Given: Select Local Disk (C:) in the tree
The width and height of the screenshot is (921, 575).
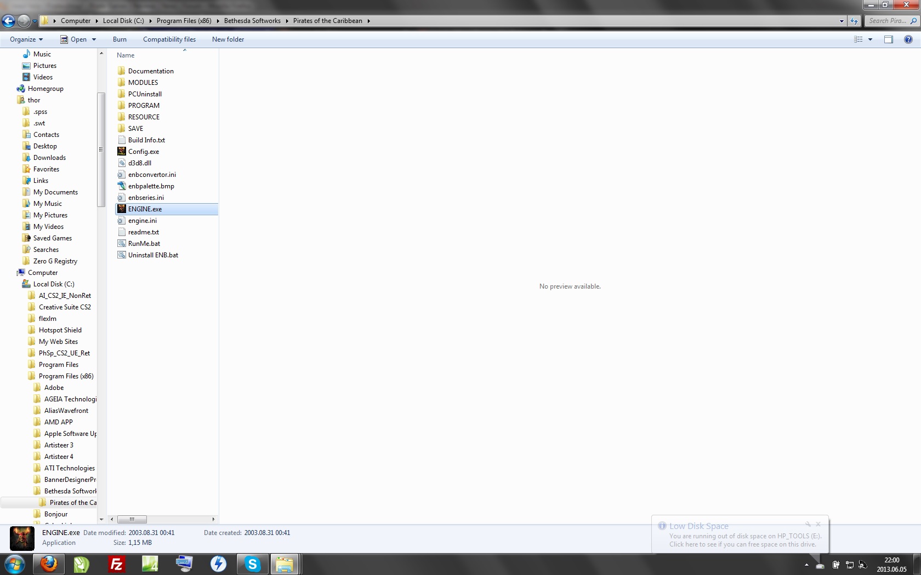Looking at the screenshot, I should click(x=54, y=284).
